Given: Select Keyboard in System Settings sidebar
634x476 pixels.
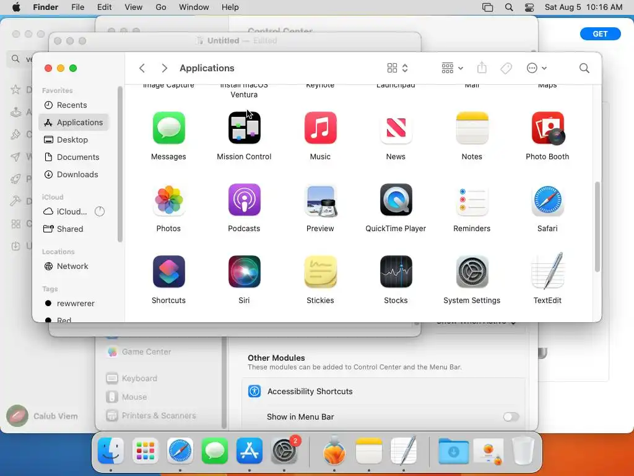Looking at the screenshot, I should pos(139,379).
